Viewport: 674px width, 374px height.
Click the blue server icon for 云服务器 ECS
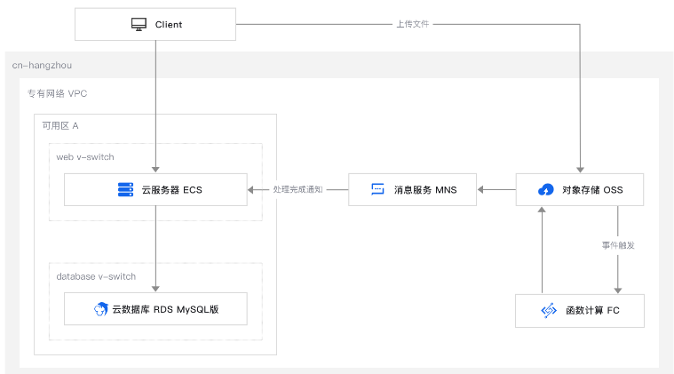125,189
